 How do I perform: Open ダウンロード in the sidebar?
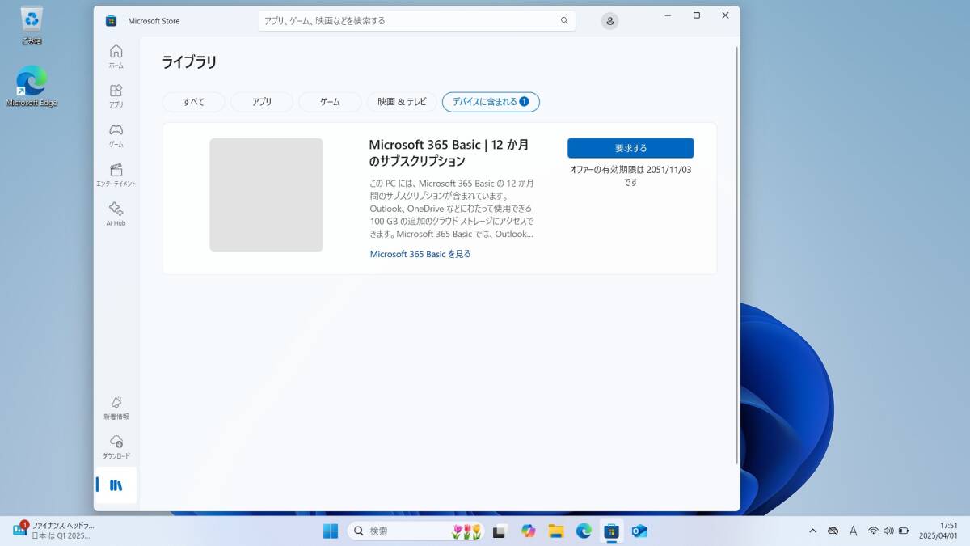pyautogui.click(x=116, y=447)
